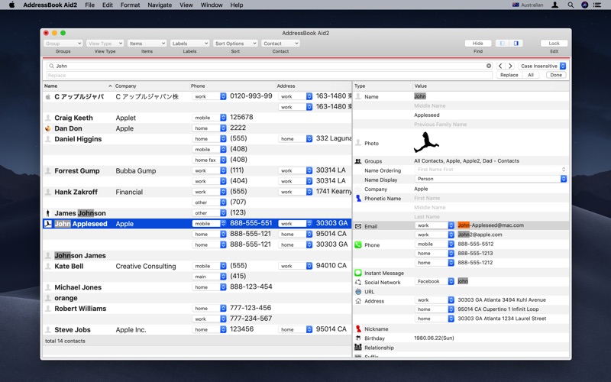Click Dan Don's contact picture icon

pos(47,128)
